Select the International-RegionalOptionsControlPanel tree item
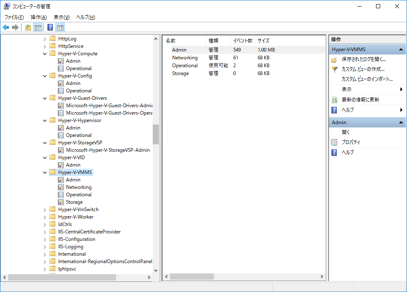 pos(105,261)
